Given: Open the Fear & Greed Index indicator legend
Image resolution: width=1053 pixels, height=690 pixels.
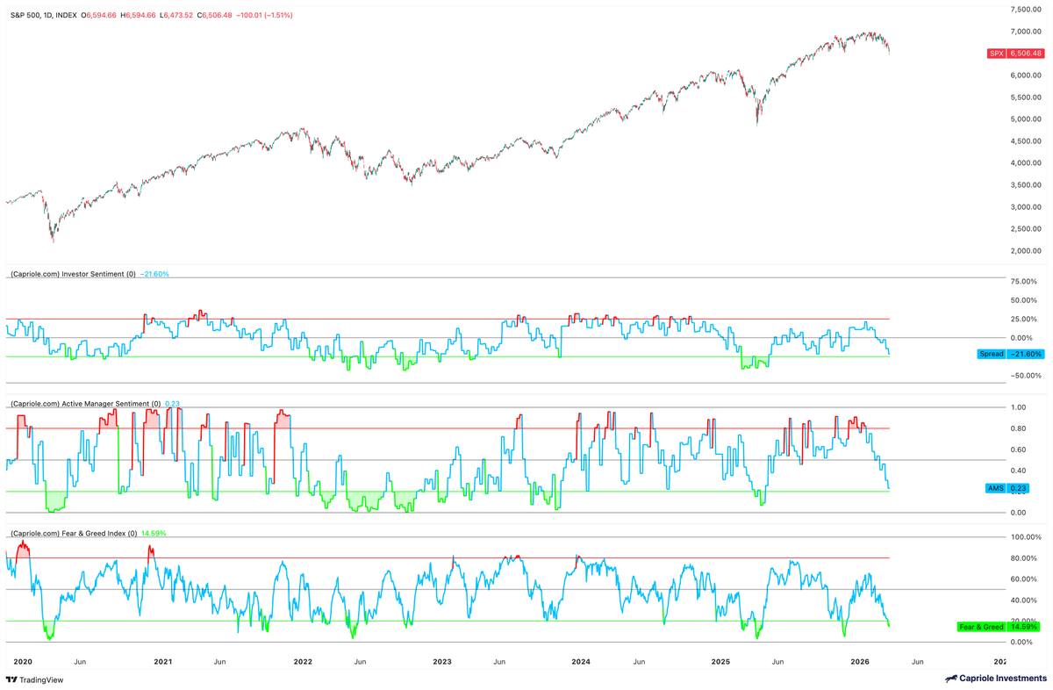Looking at the screenshot, I should click(74, 533).
